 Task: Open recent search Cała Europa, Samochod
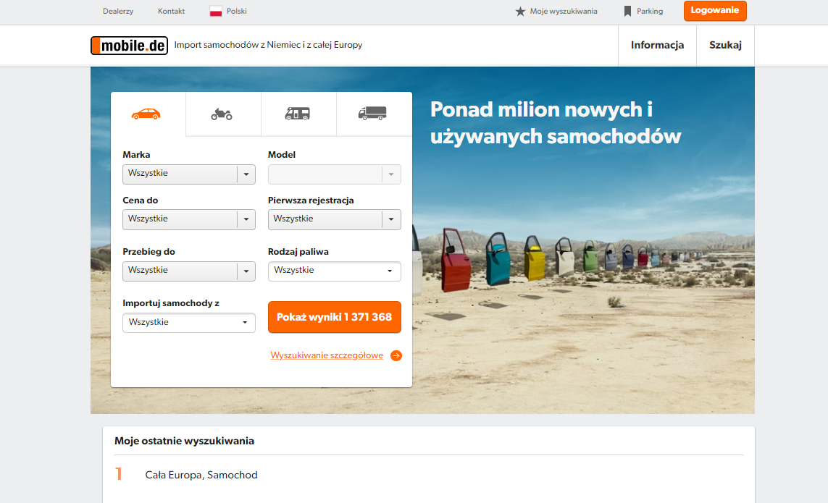click(x=201, y=475)
